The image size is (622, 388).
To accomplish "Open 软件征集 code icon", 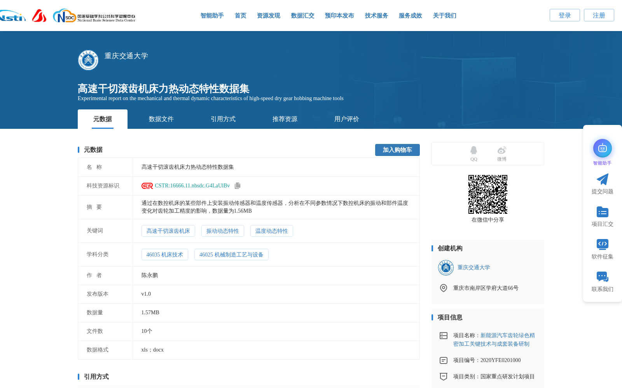I will point(603,244).
